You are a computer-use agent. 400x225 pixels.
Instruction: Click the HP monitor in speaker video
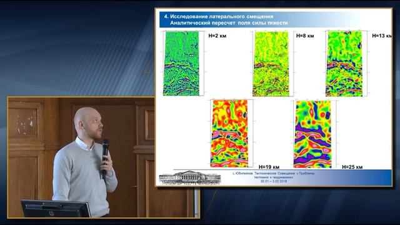tap(56, 208)
